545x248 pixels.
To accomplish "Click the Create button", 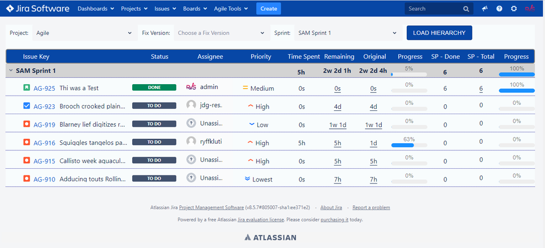I will pos(269,9).
